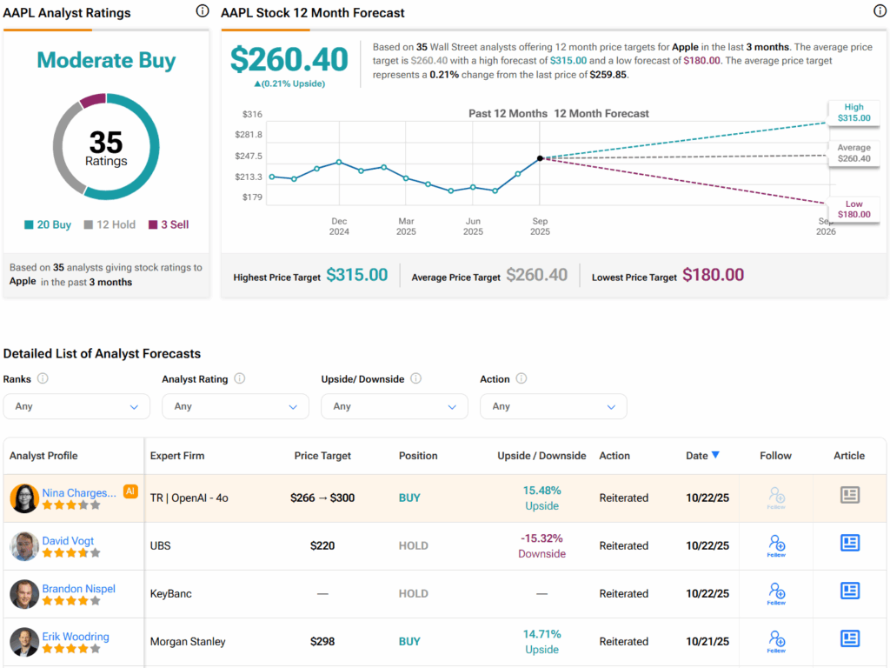Click info icon beside 12 Month Forecast title
890x668 pixels.
tap(880, 11)
